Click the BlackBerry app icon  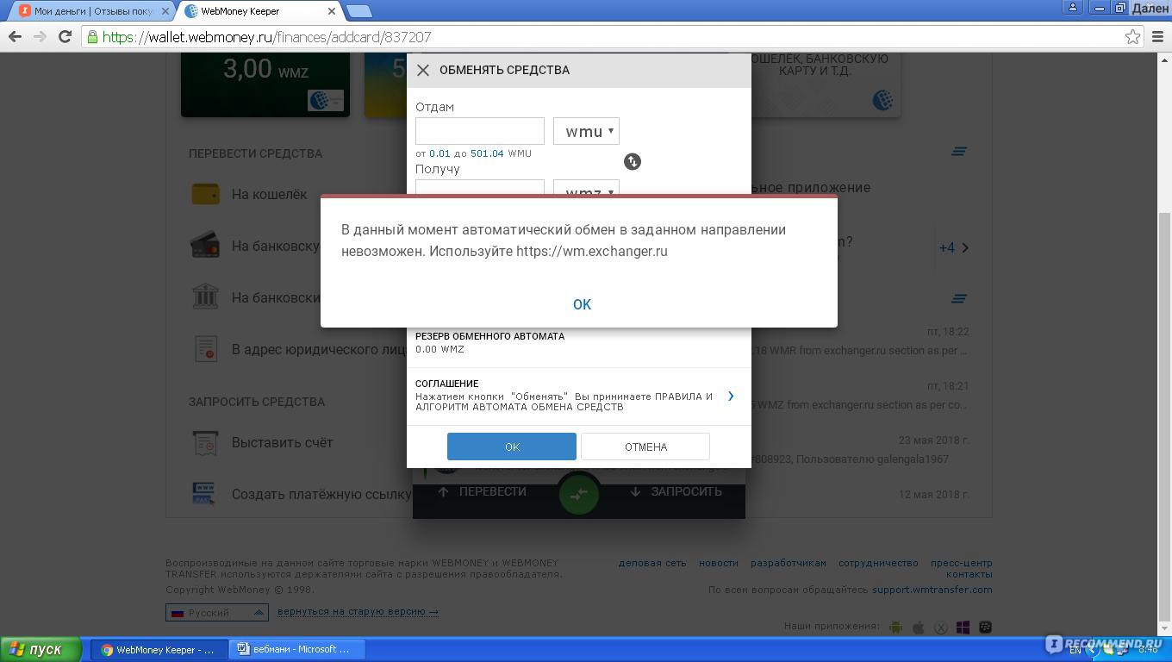pyautogui.click(x=985, y=627)
